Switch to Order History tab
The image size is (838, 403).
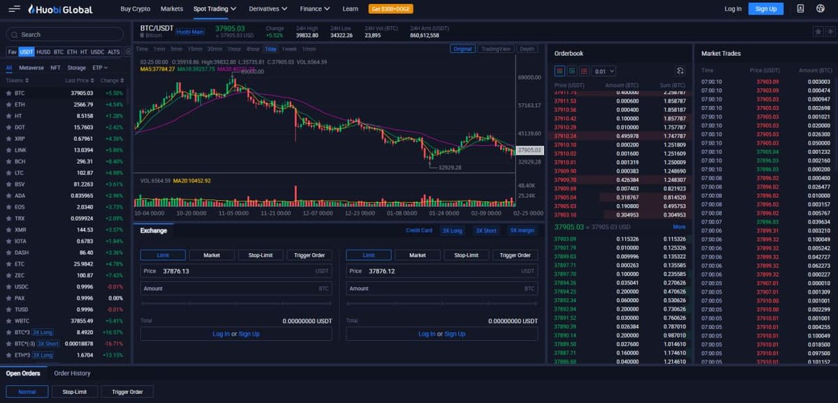(72, 374)
